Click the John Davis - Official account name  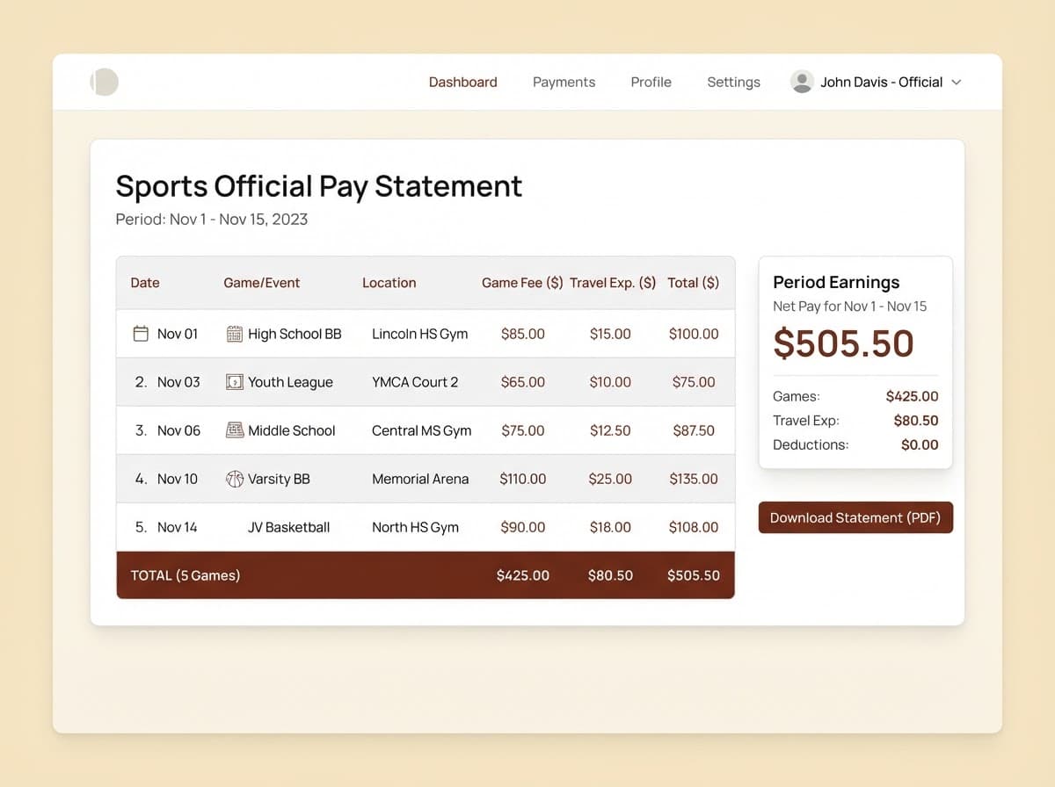(x=881, y=82)
